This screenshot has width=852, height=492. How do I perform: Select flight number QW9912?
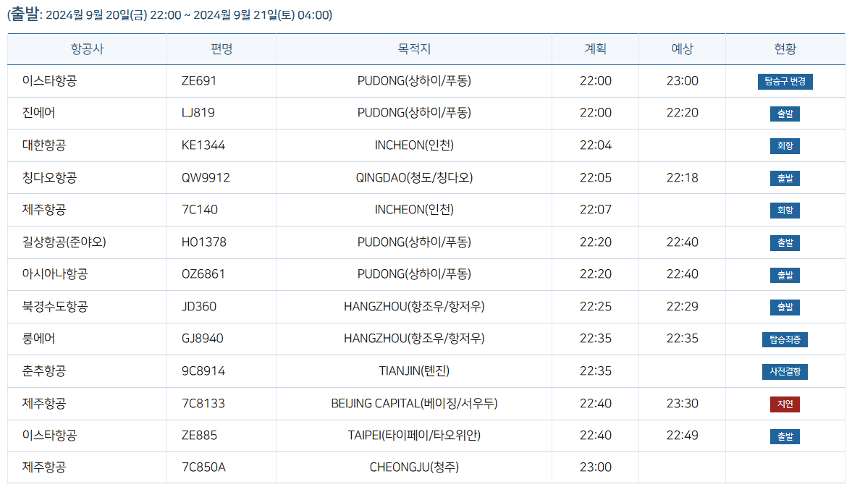[x=206, y=177]
